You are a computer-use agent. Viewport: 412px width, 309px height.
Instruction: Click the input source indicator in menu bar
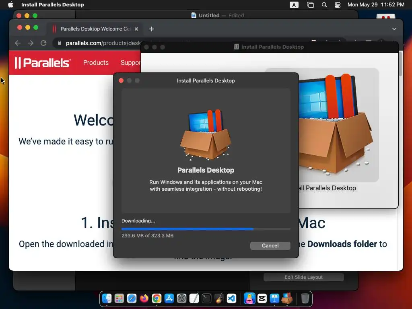pyautogui.click(x=294, y=5)
